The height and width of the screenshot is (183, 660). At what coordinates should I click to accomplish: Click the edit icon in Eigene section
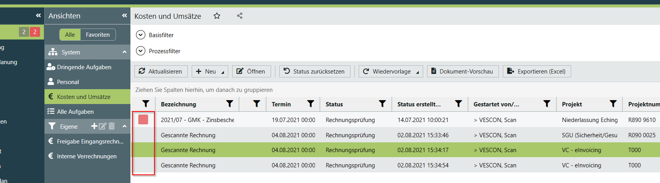(103, 126)
